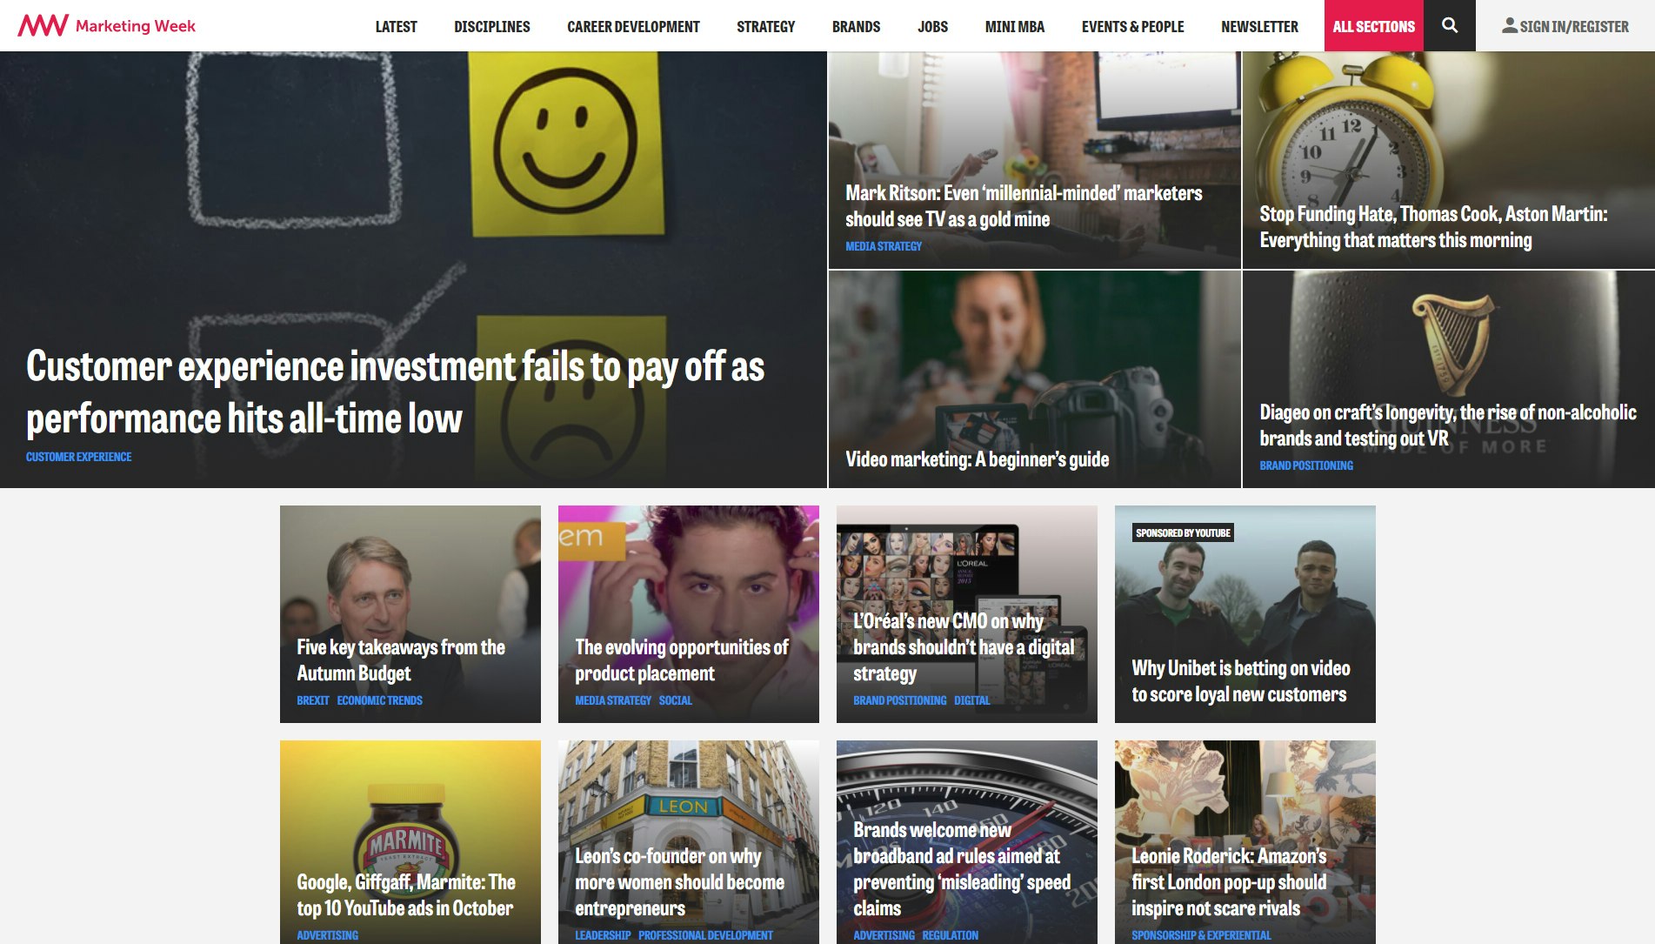Open the Marmite YouTube ads article
The height and width of the screenshot is (944, 1655).
(405, 895)
